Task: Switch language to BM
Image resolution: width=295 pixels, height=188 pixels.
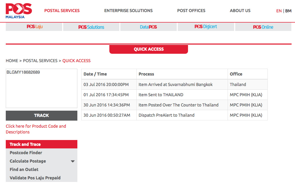Action: 288,11
